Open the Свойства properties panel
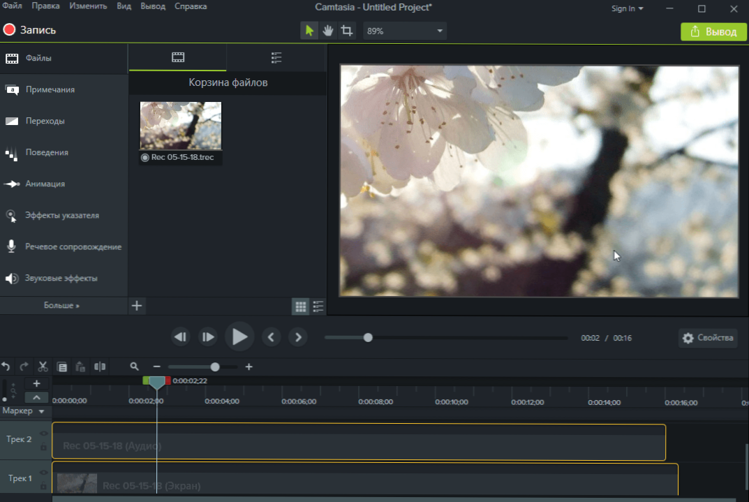Image resolution: width=749 pixels, height=502 pixels. 709,338
